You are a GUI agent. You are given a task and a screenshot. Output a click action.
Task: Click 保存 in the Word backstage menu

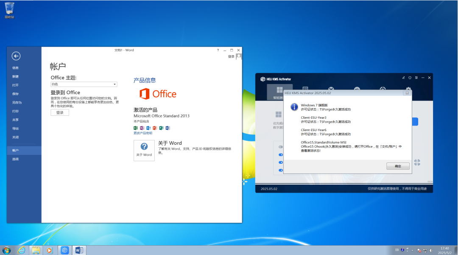click(x=16, y=94)
